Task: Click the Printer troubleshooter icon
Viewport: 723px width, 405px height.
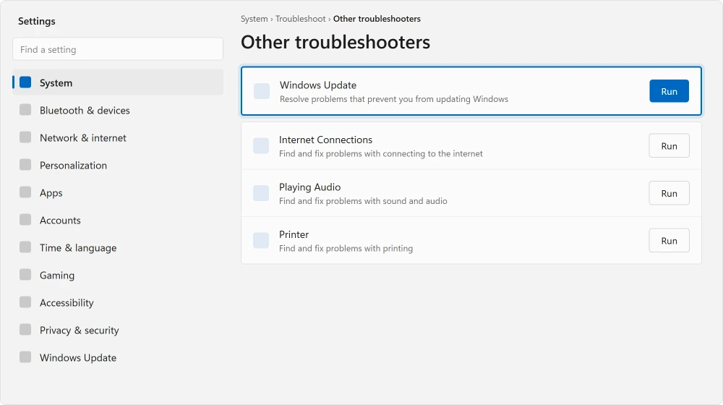Action: click(261, 240)
